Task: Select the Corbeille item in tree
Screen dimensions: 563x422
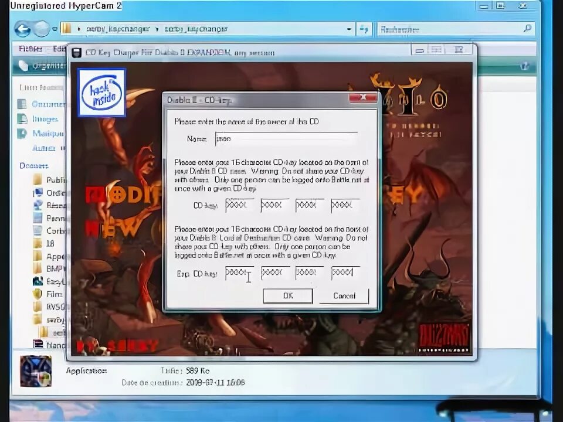Action: point(49,230)
